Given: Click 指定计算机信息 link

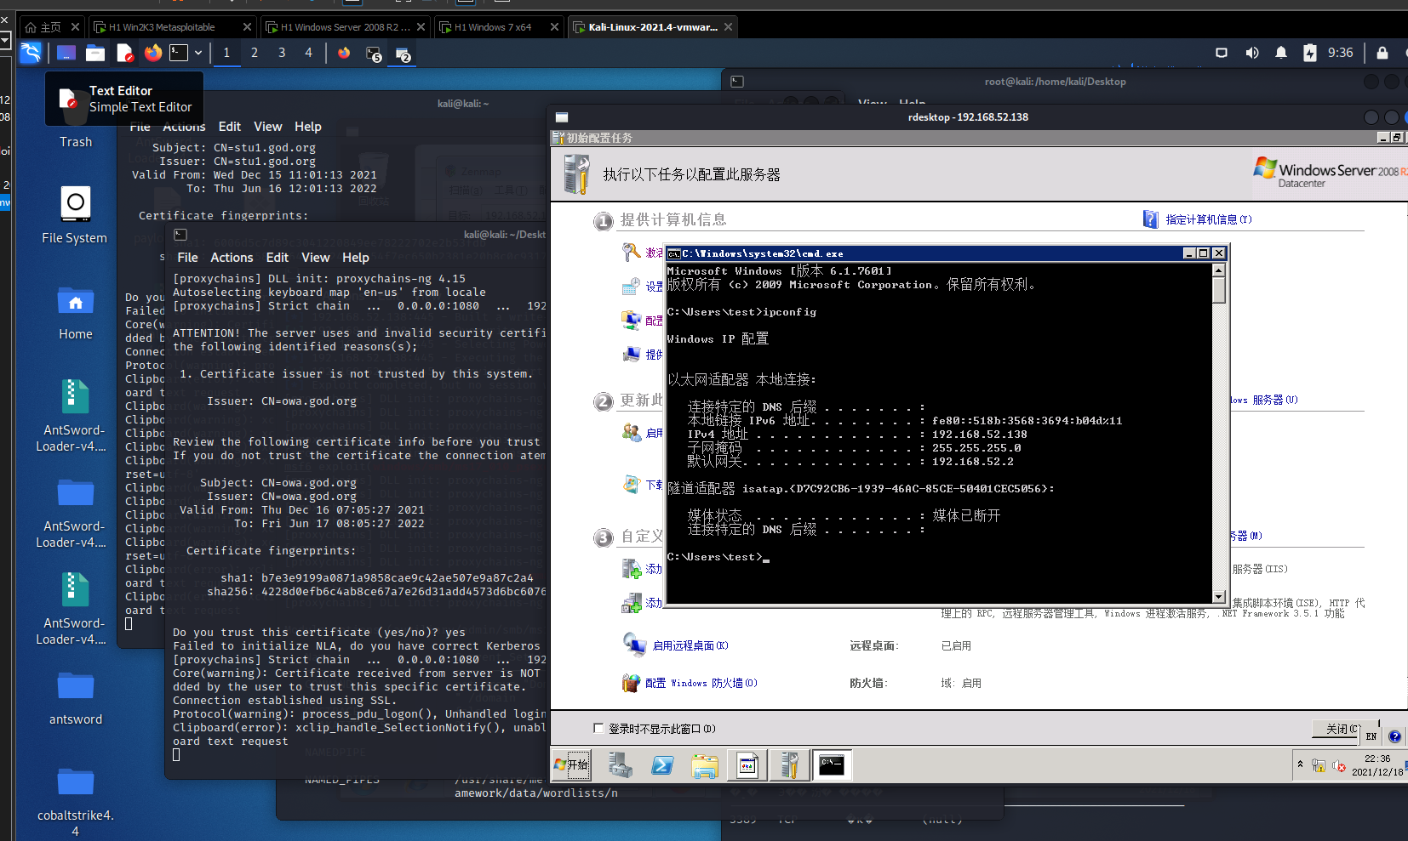Looking at the screenshot, I should pos(1208,219).
